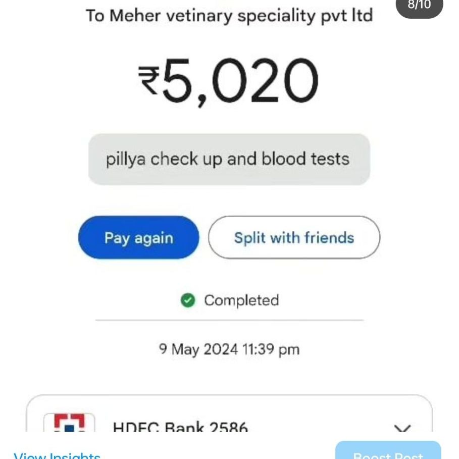Click the 8/10 image counter badge

(x=419, y=6)
